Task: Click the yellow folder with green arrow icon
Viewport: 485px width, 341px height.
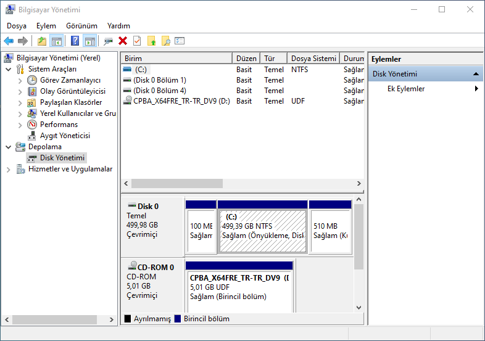Action: (152, 41)
